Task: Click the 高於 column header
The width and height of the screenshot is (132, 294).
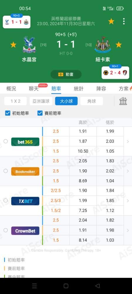Action: click(83, 123)
